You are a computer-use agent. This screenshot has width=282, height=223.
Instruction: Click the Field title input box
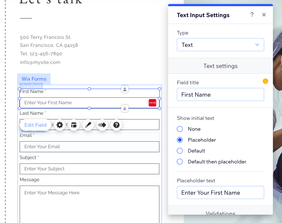pos(220,94)
